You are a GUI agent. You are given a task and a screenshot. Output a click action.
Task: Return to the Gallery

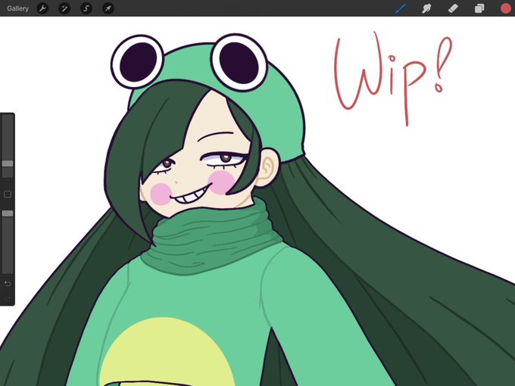(17, 8)
